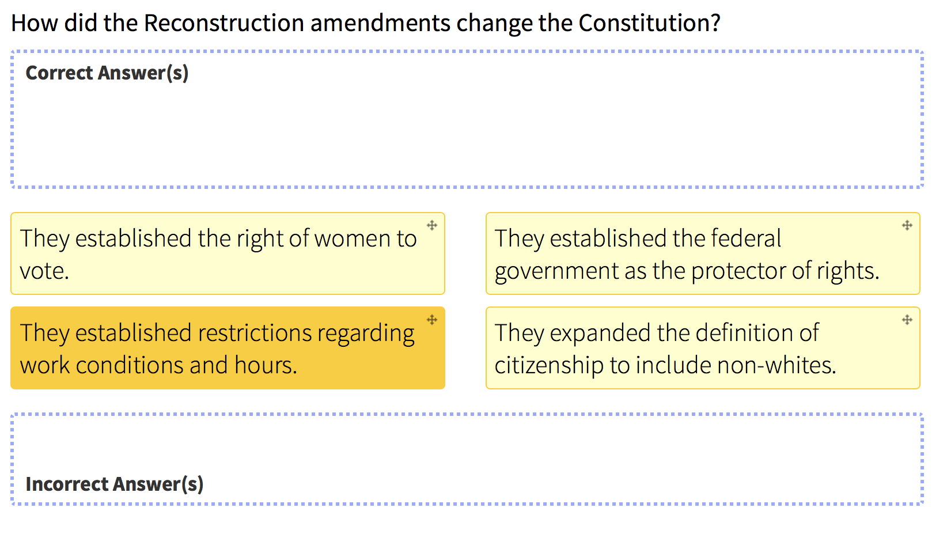The height and width of the screenshot is (553, 947).
Task: Click the Reconstruction amendments question text
Action: (366, 24)
